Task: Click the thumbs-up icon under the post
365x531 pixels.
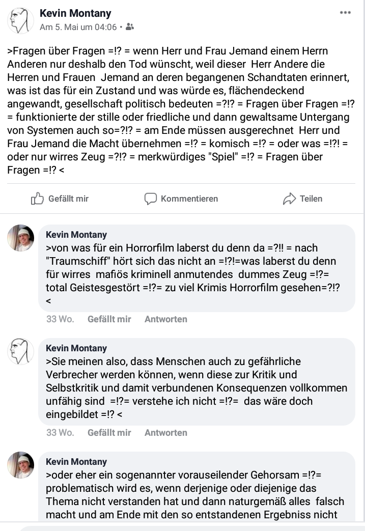Action: click(37, 199)
